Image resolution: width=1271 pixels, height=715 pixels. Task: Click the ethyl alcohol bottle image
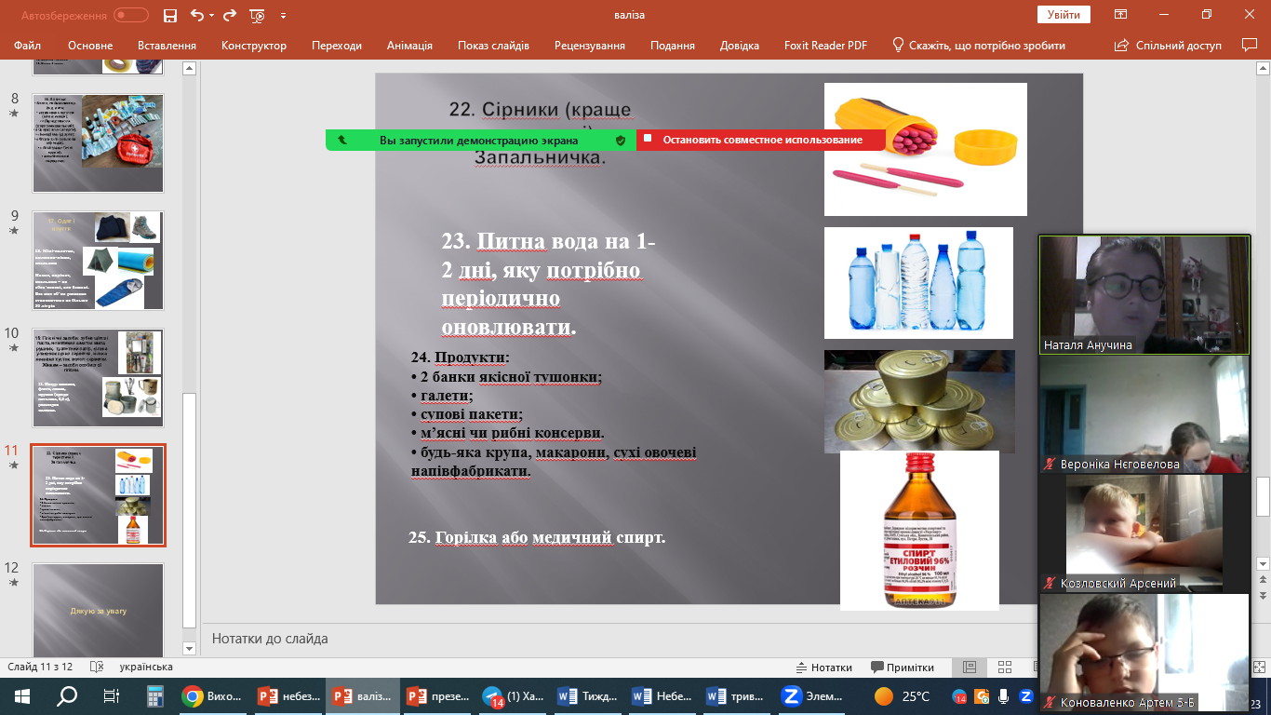point(919,531)
